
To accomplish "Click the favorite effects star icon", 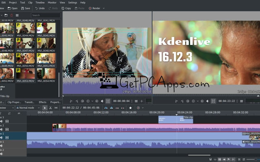I will [x=130, y=108].
